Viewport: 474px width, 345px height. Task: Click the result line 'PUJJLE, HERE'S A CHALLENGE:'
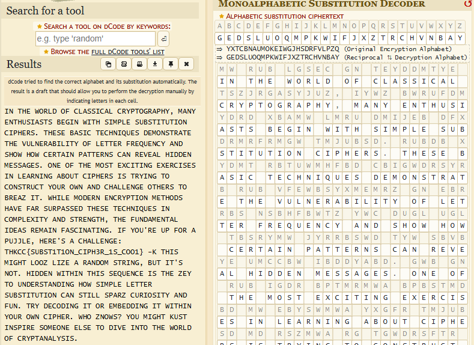pos(62,241)
